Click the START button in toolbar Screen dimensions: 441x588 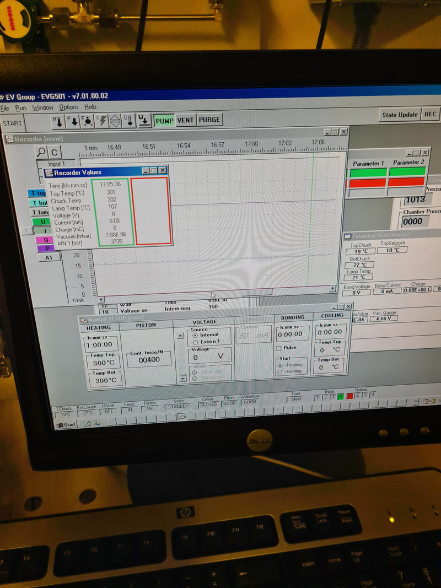point(12,123)
